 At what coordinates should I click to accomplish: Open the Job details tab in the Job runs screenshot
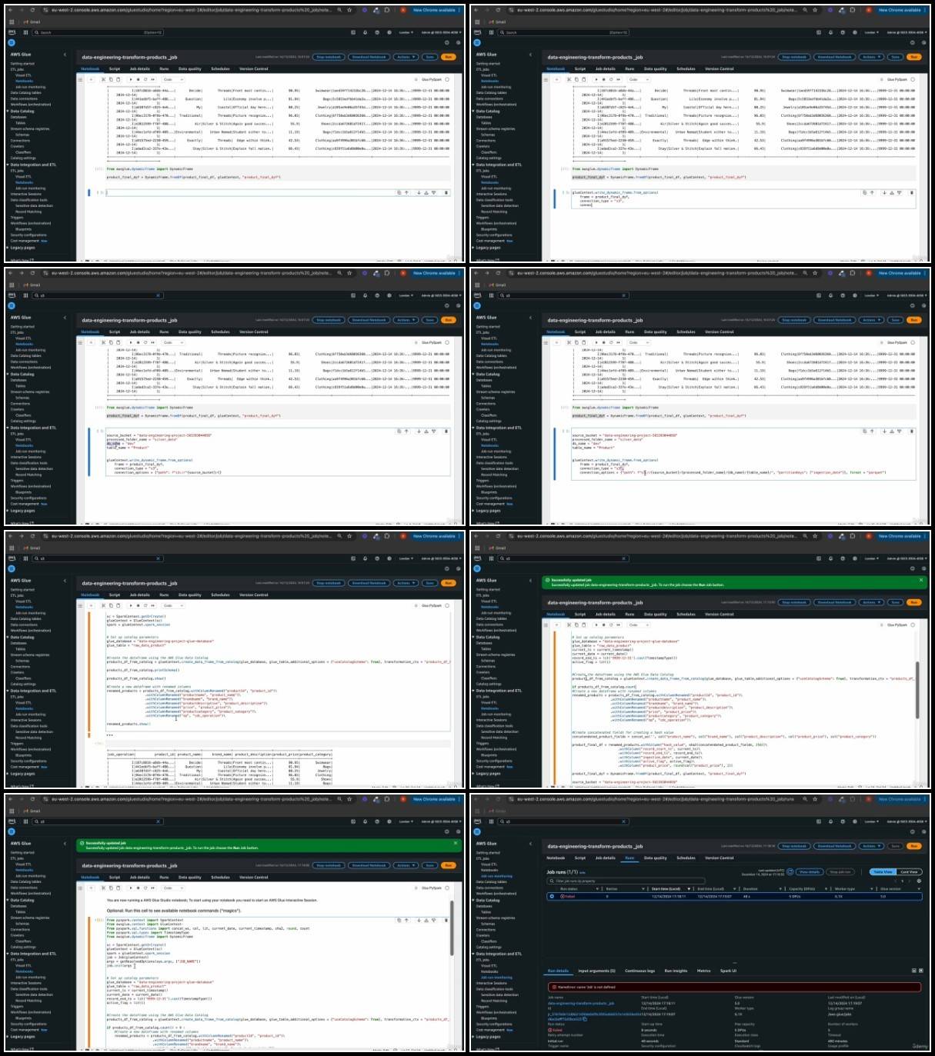pyautogui.click(x=605, y=858)
